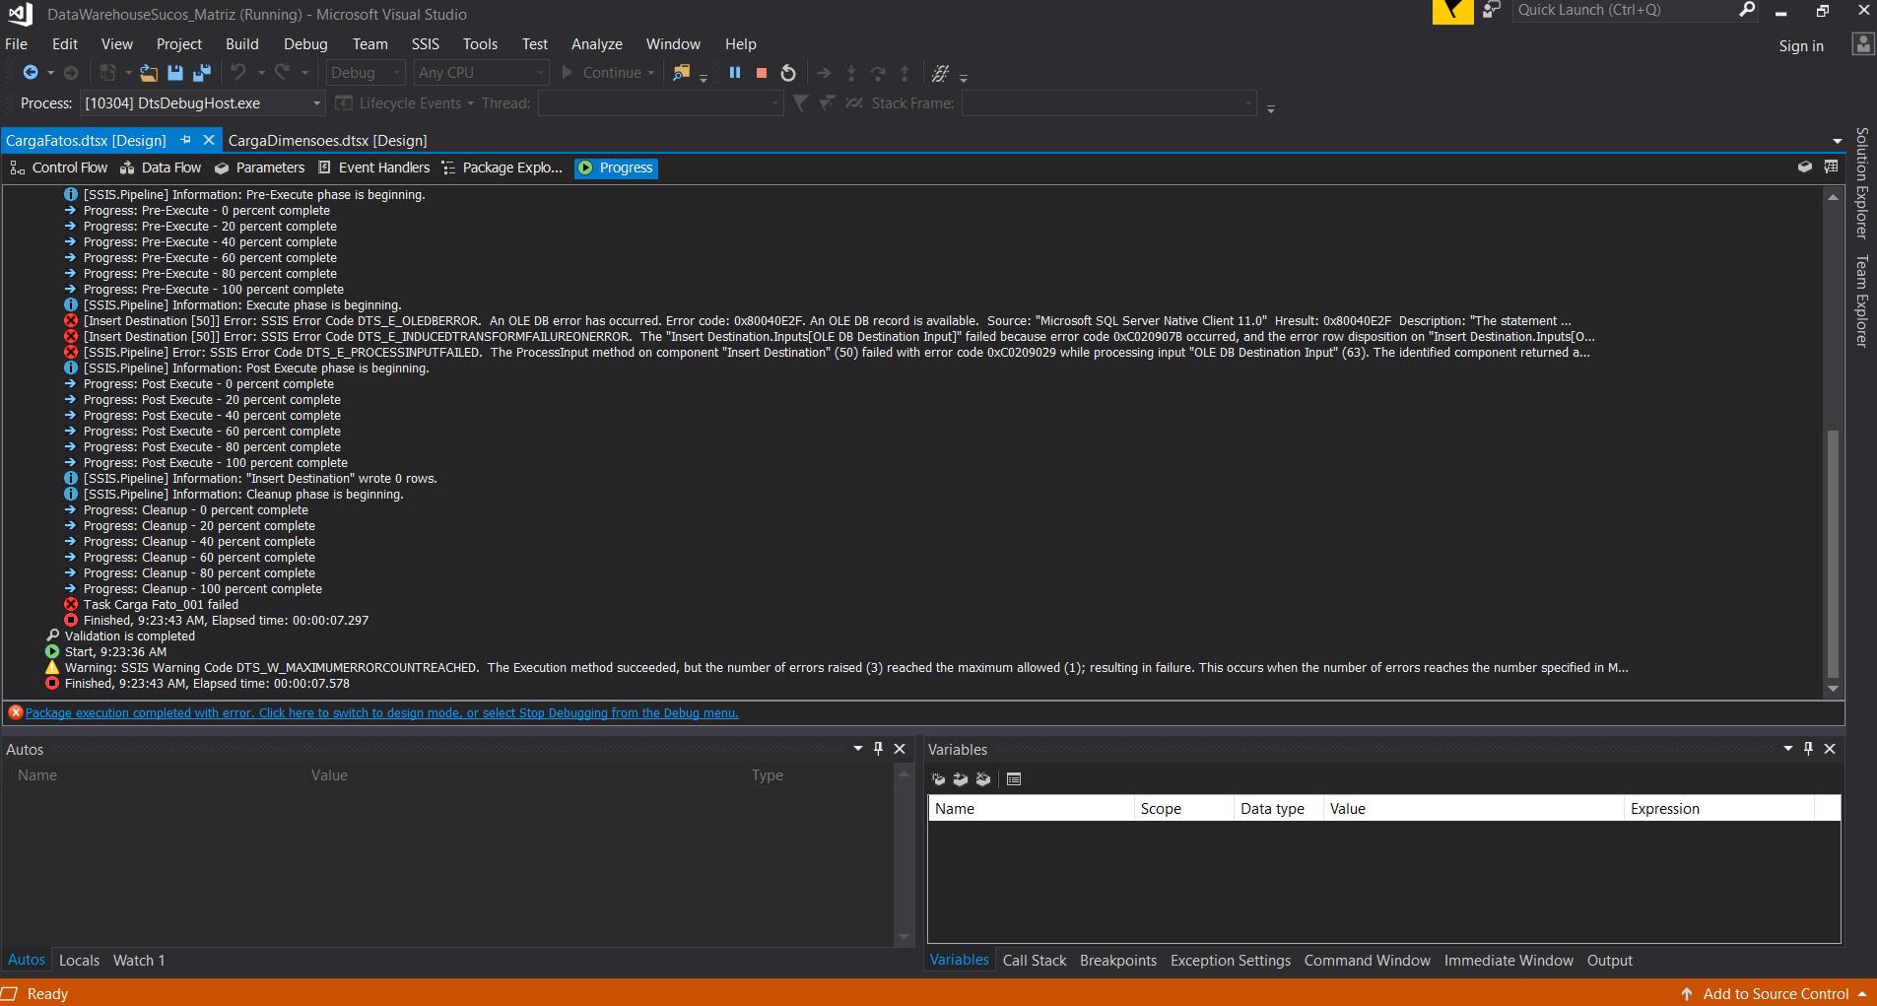
Task: Click the Step Out arrow icon
Action: pyautogui.click(x=905, y=73)
